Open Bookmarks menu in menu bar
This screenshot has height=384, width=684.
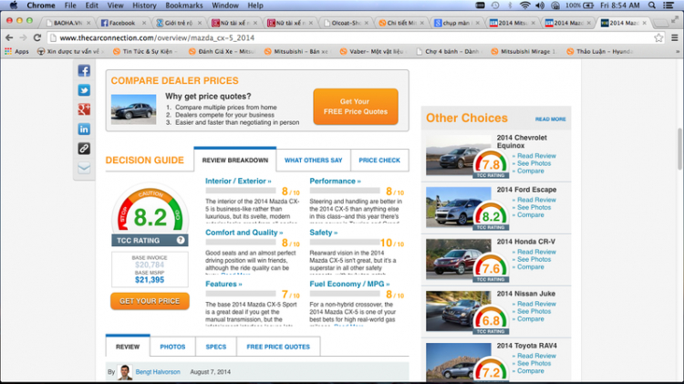coord(184,5)
